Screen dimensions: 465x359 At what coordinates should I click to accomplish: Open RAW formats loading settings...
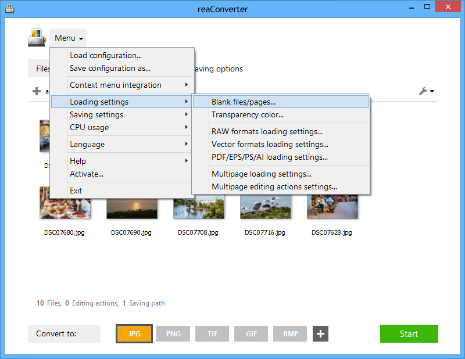281,131
